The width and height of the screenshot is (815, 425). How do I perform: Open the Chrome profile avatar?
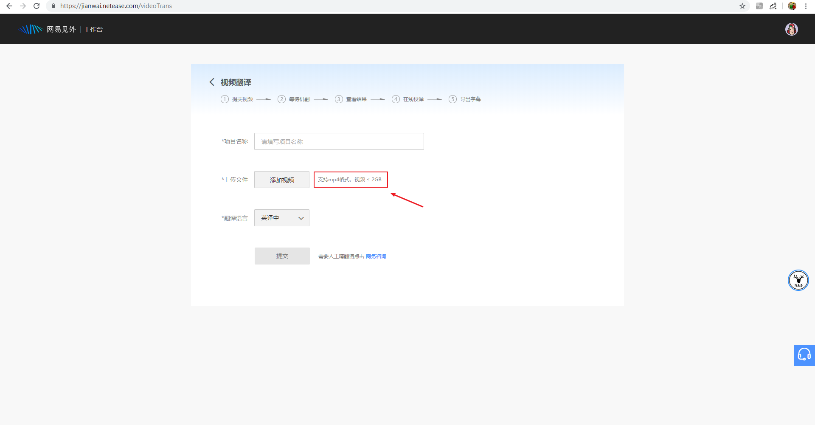click(792, 6)
